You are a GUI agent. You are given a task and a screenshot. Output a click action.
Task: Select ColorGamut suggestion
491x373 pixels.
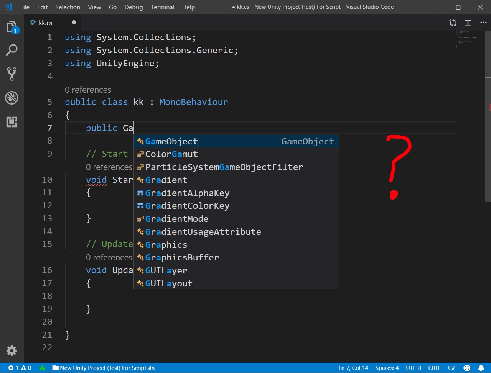coord(236,154)
